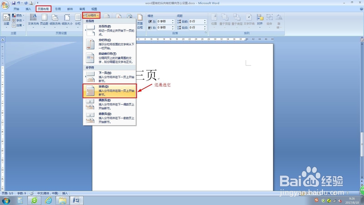Open the 对齐 align dropdown

(x=260, y=21)
